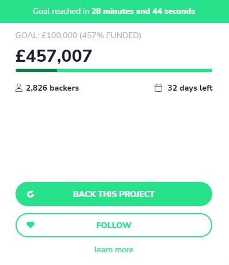Click the BACK THIS PROJECT label text

[x=114, y=194]
